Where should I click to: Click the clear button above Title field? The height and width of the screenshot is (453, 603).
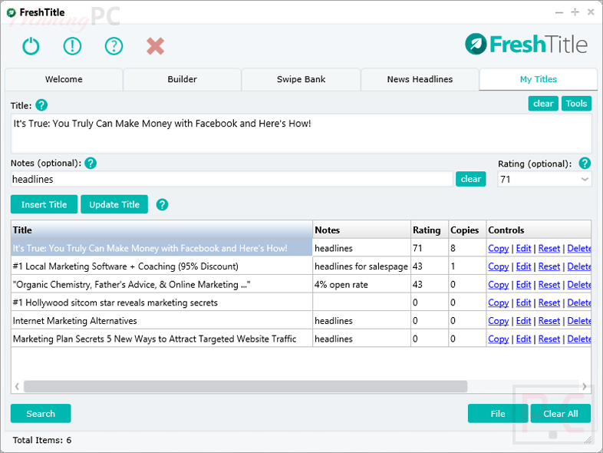[543, 104]
